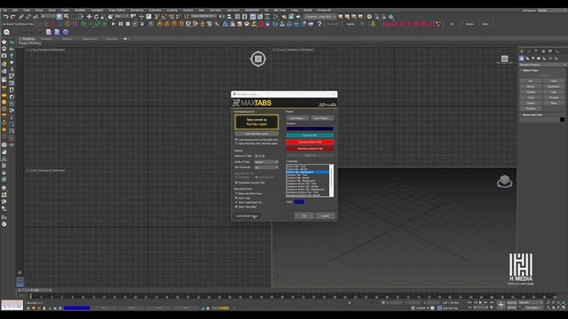Confirm the MaxTabs dialog with OK

304,216
